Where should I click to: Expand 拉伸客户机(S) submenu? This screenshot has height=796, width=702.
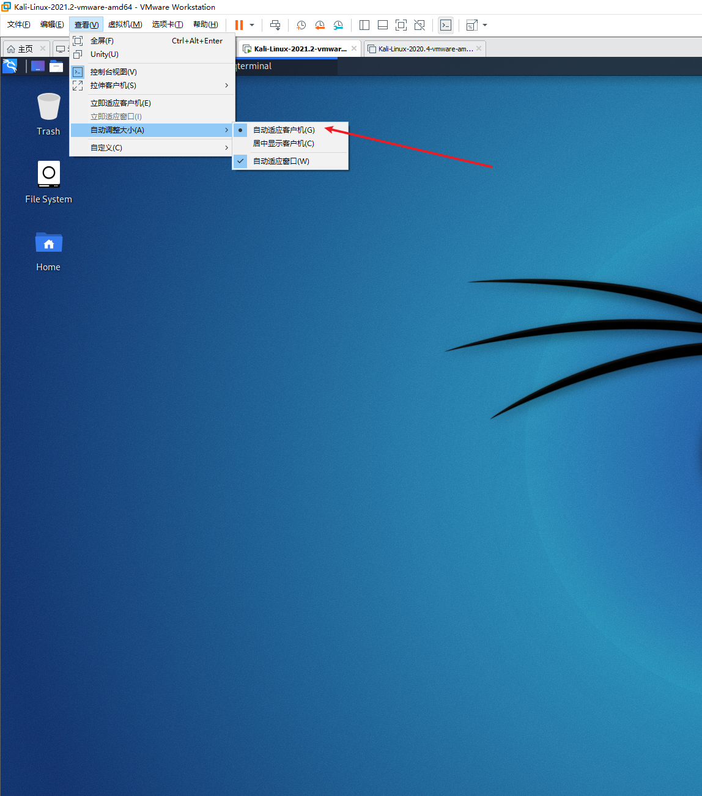pos(152,86)
